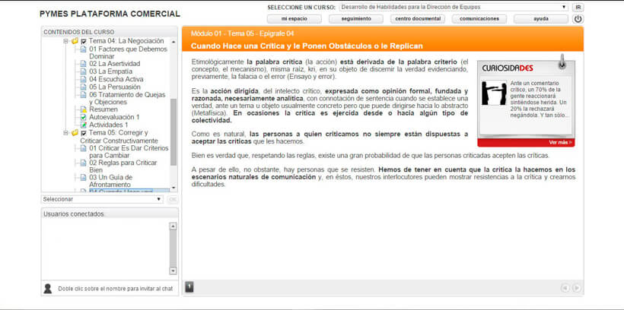Click page icon beside 03 Un Guía de Afrontamiento
Viewport: 624px width, 310px height.
[83, 177]
